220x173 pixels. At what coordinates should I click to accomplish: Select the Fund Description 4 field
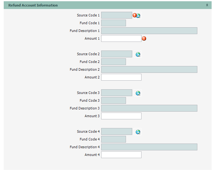click(149, 147)
